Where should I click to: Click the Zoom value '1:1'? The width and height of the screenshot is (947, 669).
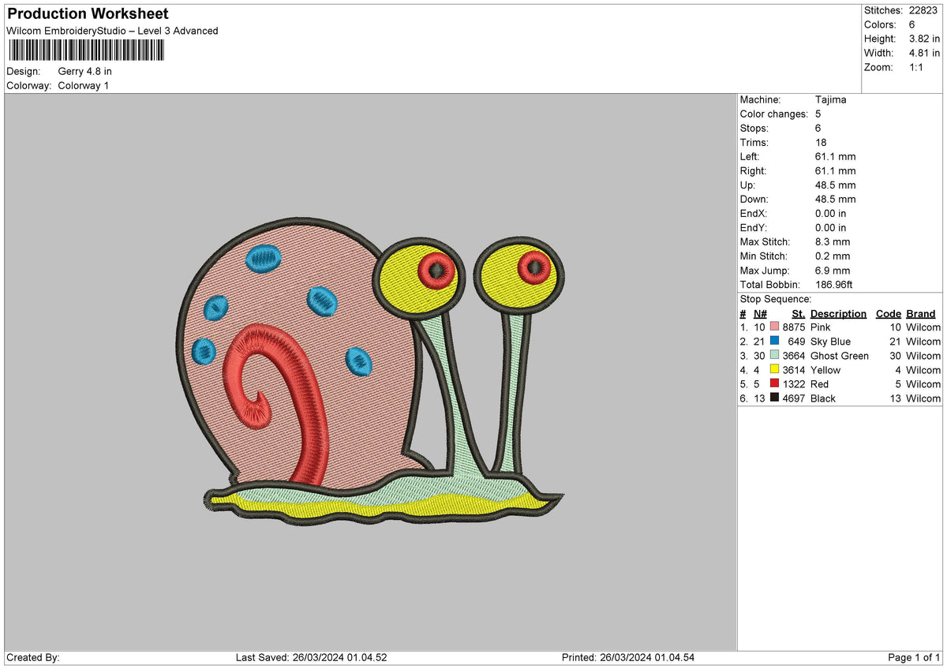click(x=917, y=67)
